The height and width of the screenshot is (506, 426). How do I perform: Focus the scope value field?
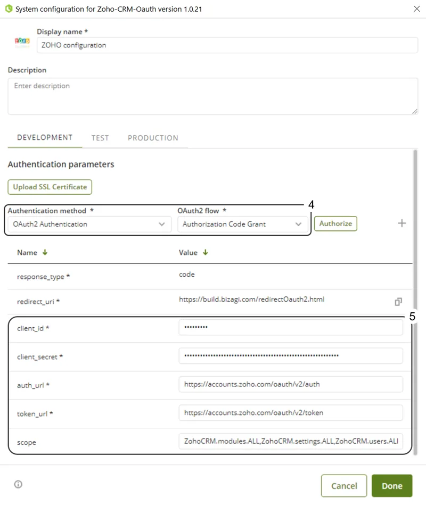tap(291, 441)
